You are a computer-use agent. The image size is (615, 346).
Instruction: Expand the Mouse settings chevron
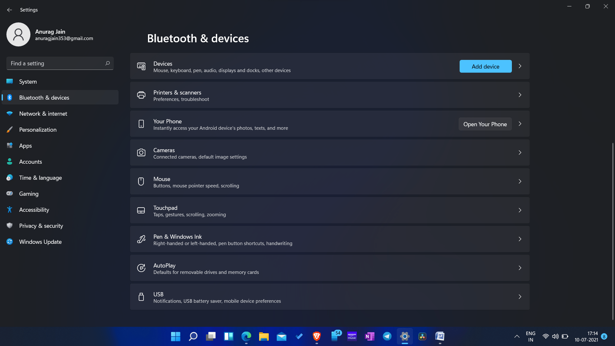point(520,181)
